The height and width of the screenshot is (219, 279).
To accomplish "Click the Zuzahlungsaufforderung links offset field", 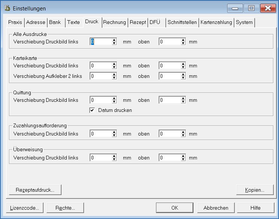I will pos(100,134).
